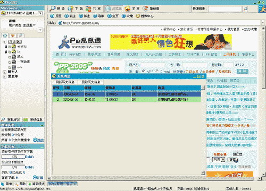Click the web page scroll-up arrow

click(263, 29)
